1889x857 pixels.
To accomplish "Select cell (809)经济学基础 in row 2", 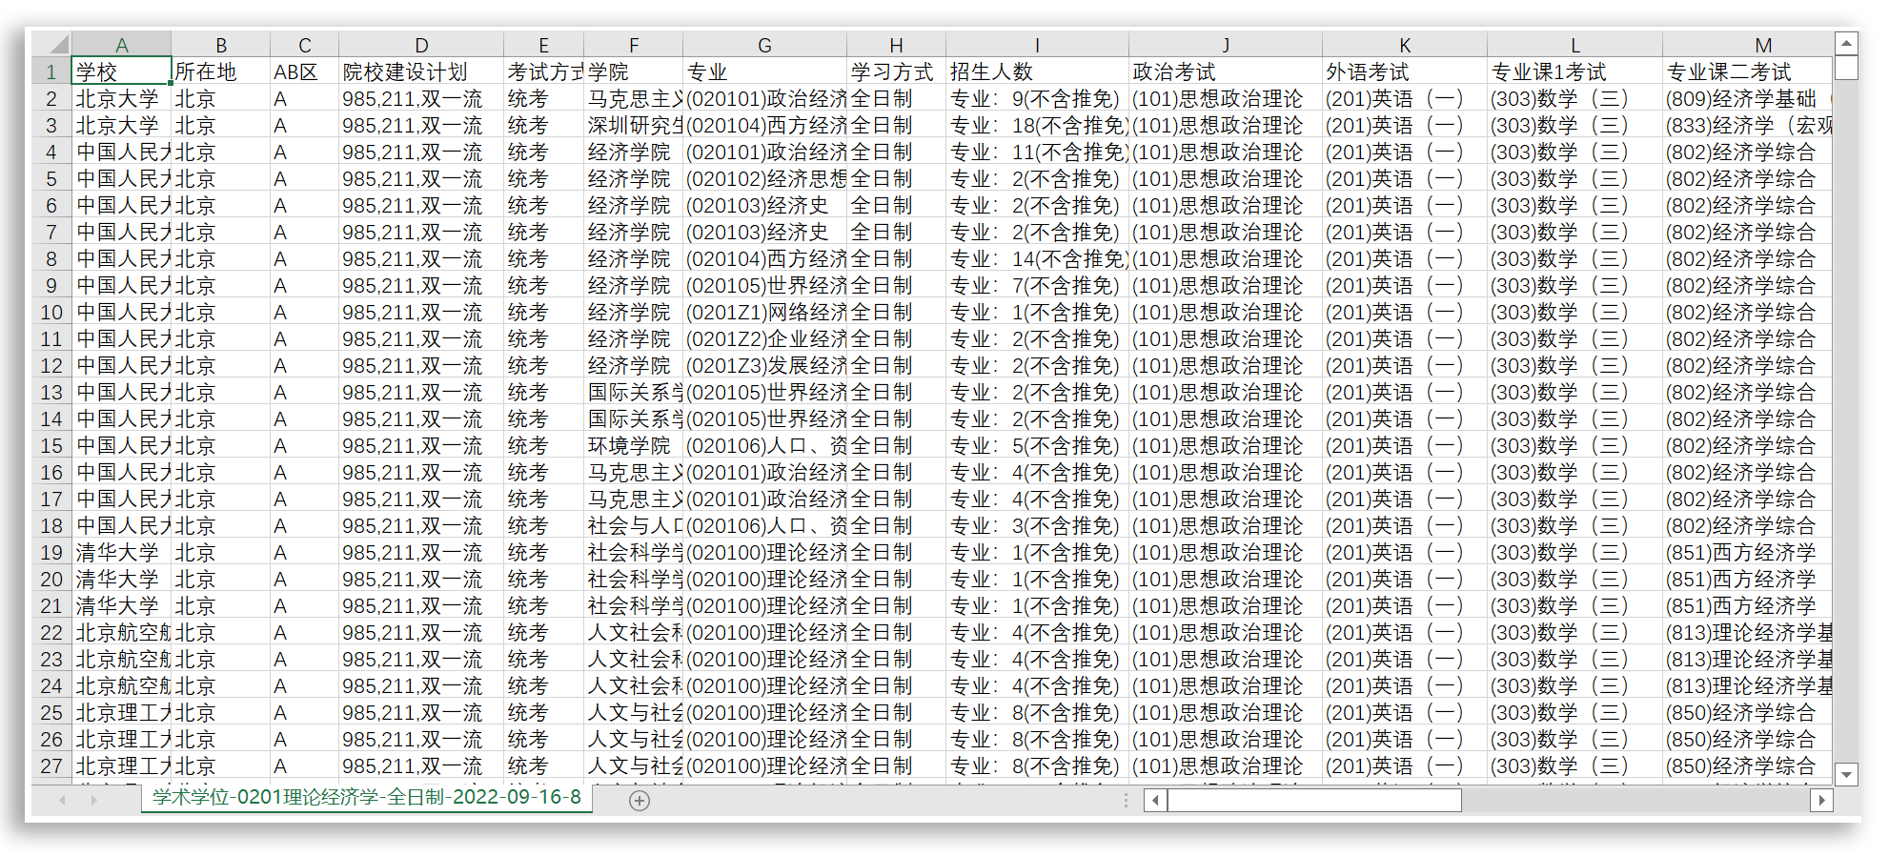I will pyautogui.click(x=1747, y=98).
